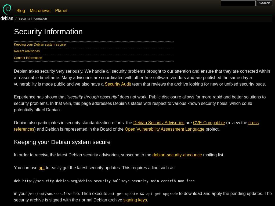The width and height of the screenshot is (275, 206).
Task: Click the 'apt-get update && apt-get upgrade' command
Action: click(x=143, y=194)
